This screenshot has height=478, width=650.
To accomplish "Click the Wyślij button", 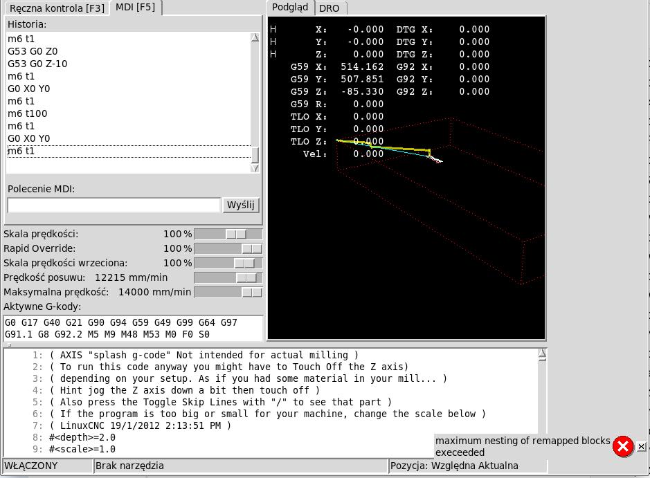I will point(241,205).
